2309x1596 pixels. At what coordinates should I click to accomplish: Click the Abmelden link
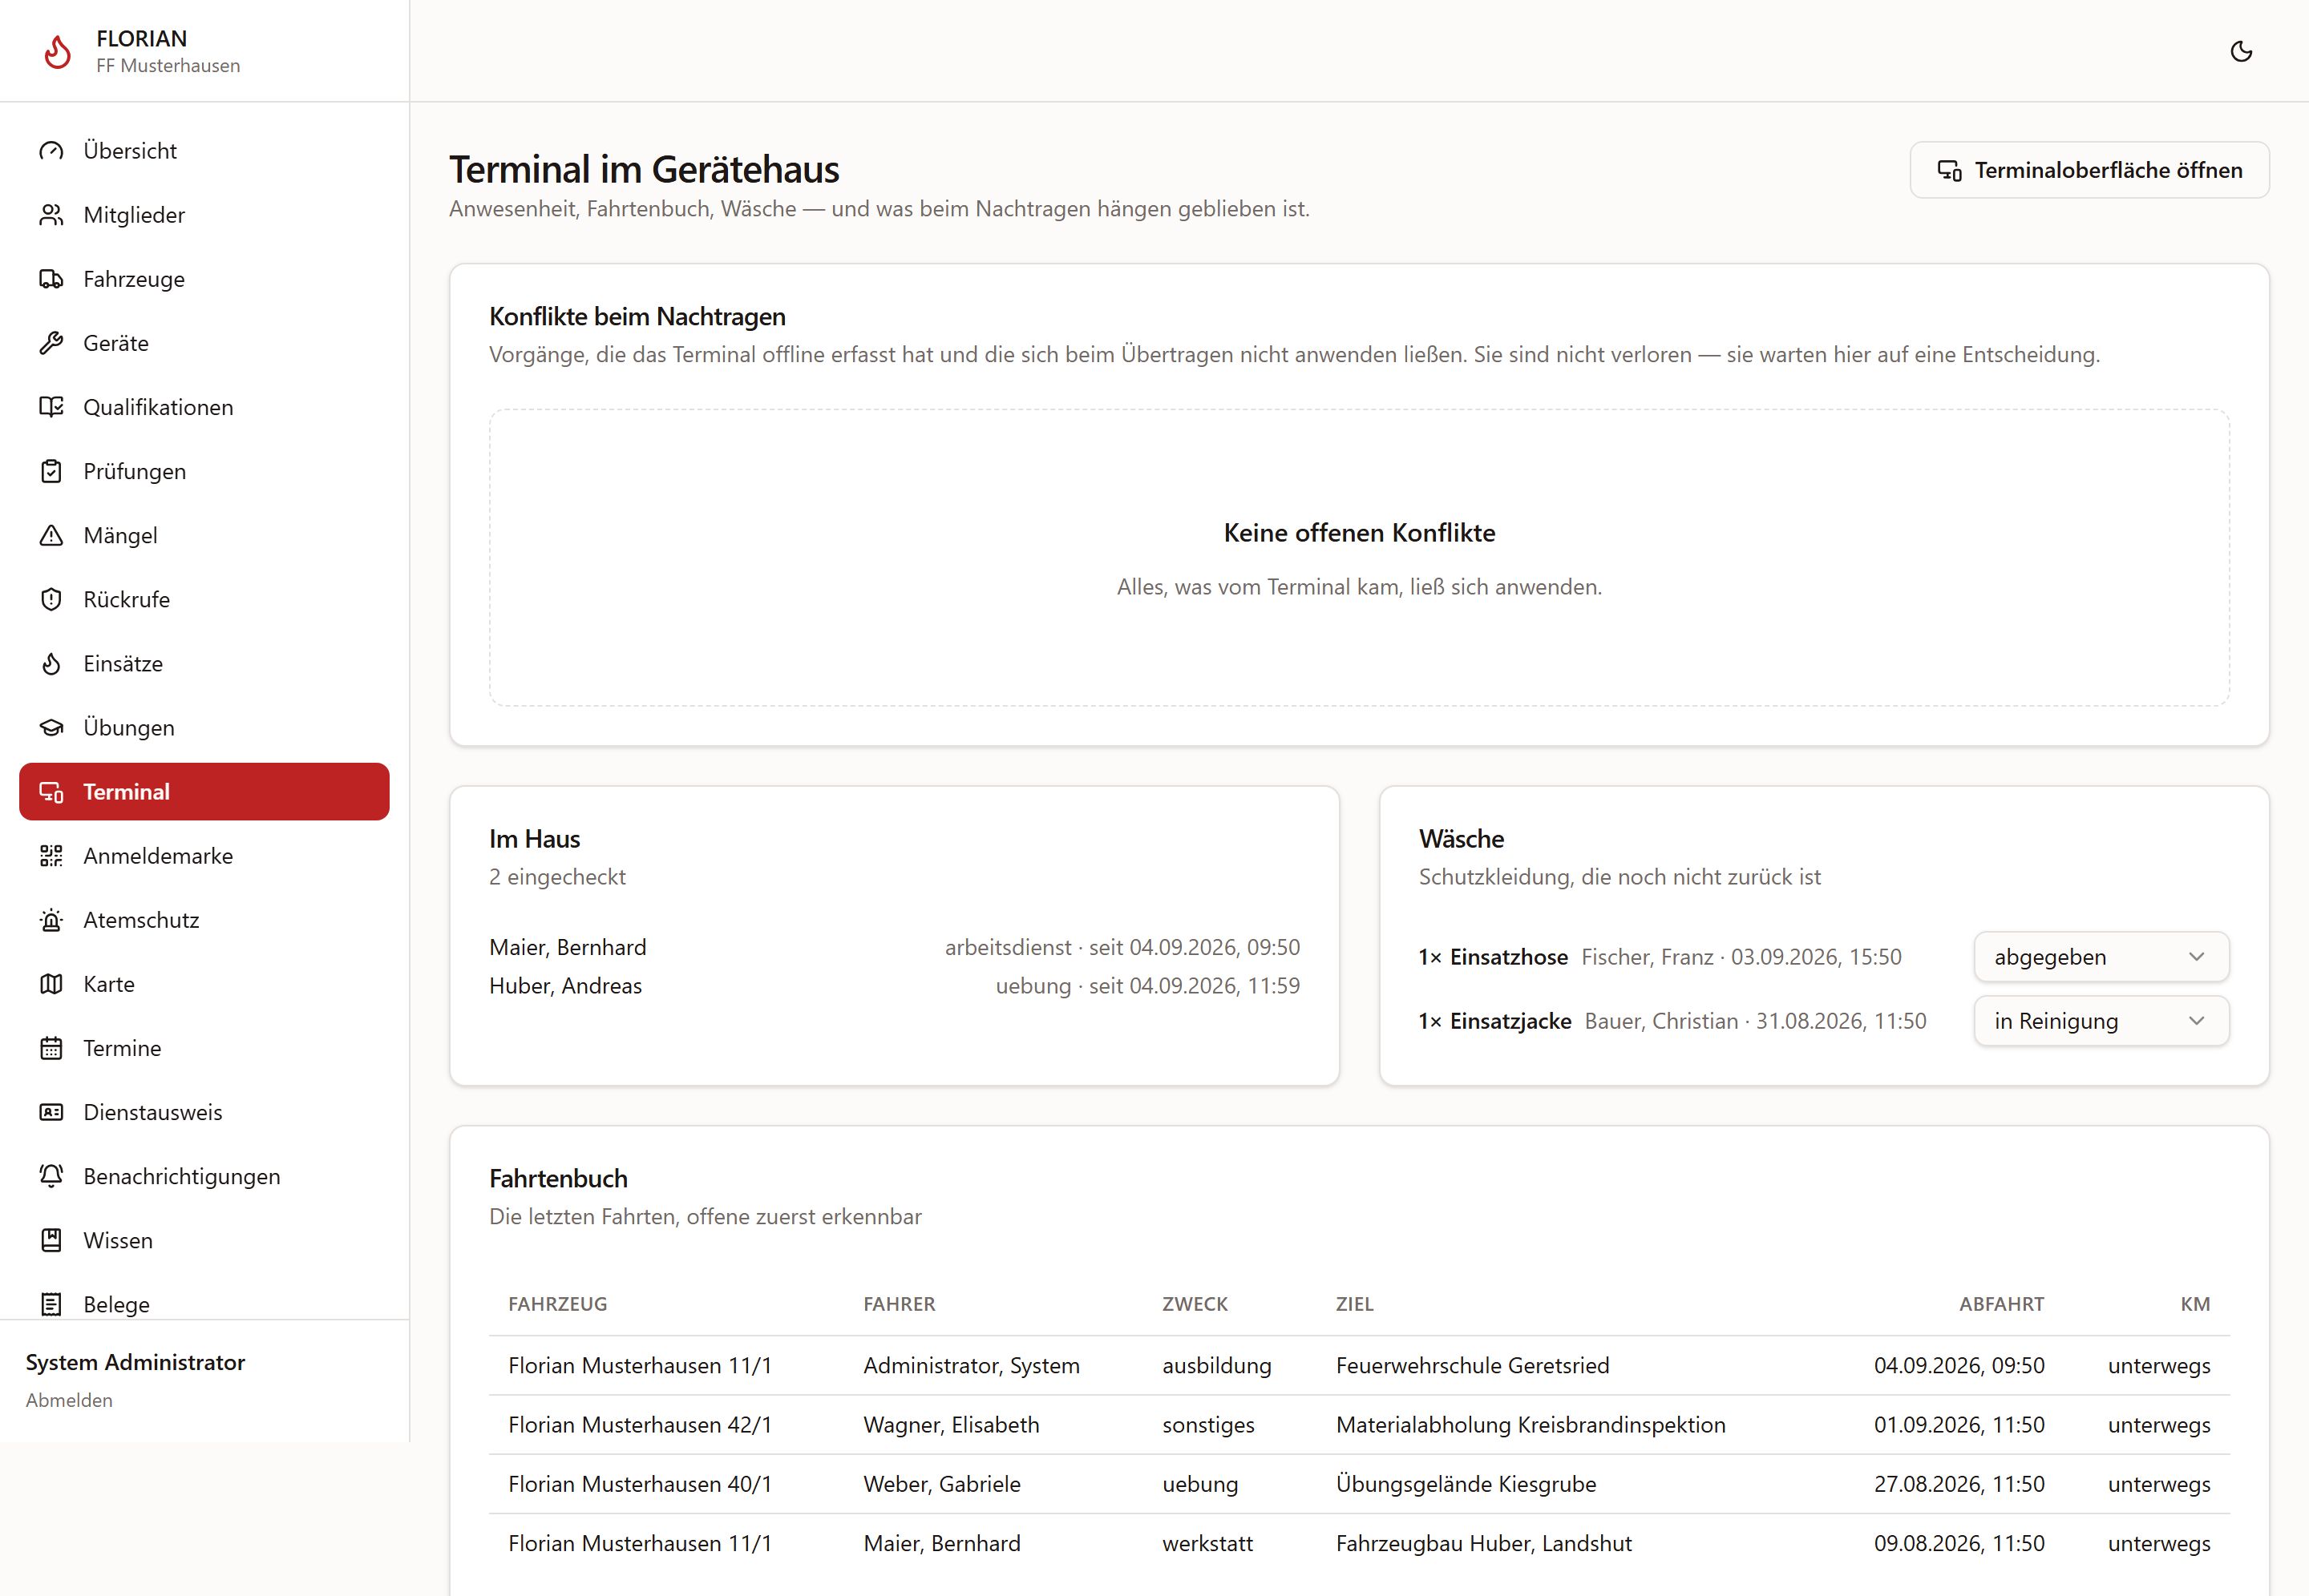pos(69,1400)
